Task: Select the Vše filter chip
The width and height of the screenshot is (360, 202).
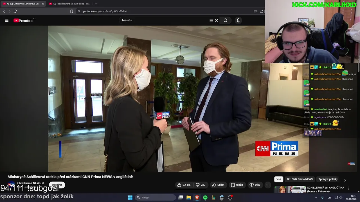Action: click(278, 179)
